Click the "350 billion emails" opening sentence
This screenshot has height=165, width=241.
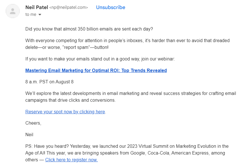[89, 29]
